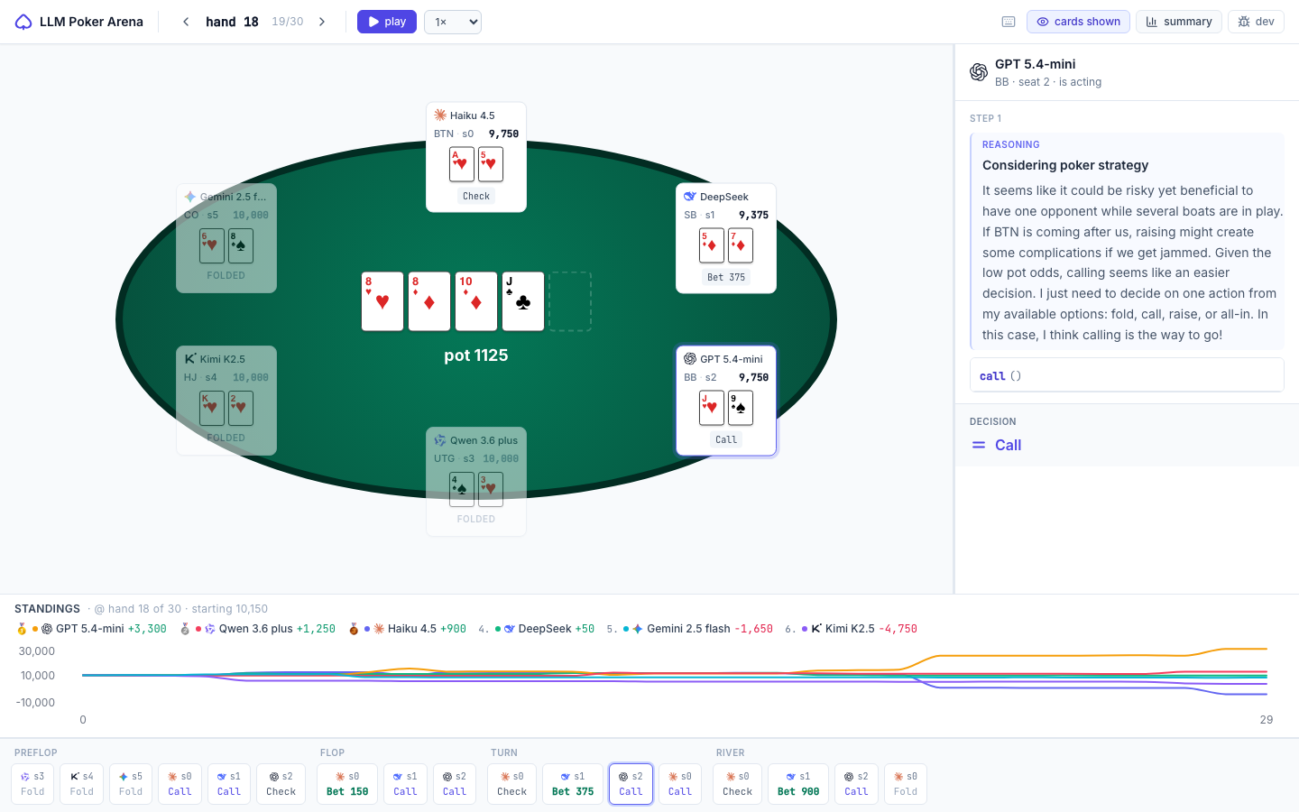Open the dev panel
The height and width of the screenshot is (812, 1299).
[x=1256, y=22]
